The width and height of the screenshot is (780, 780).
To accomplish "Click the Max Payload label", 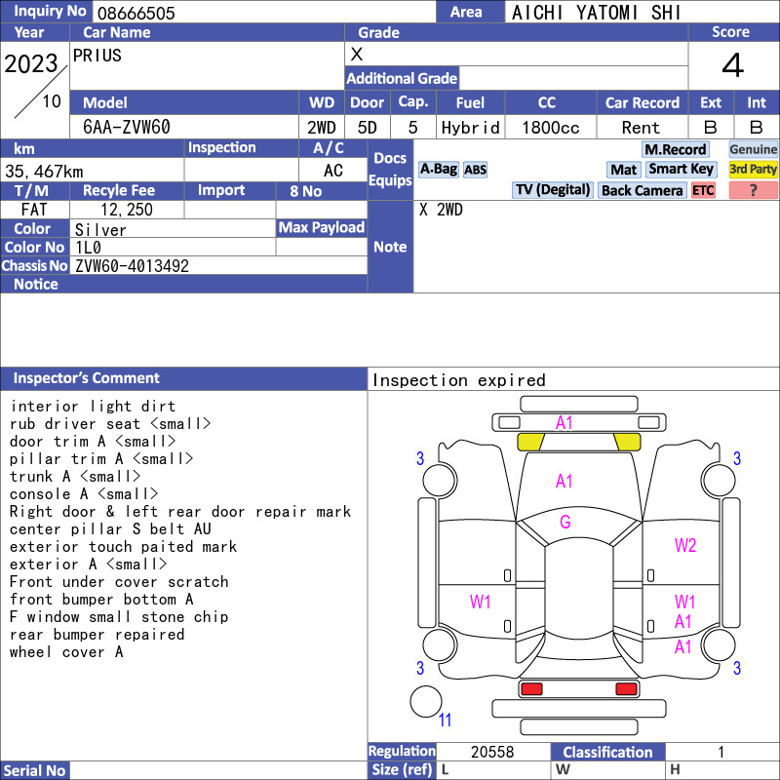I will [322, 227].
